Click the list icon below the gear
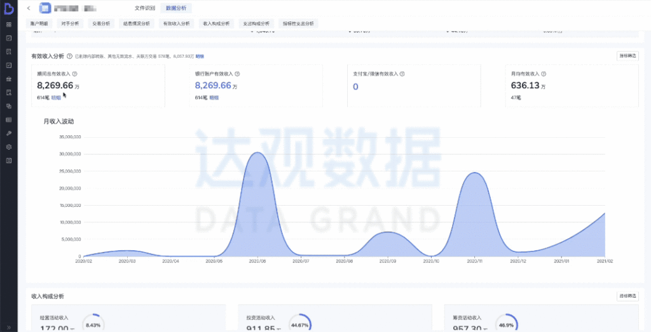 tap(9, 161)
